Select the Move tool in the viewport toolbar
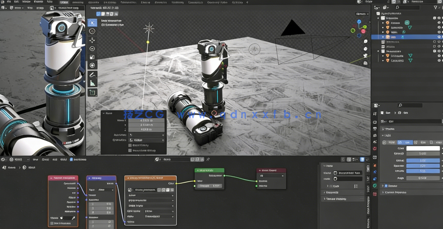Viewport: 443px width, 229px height. click(92, 41)
